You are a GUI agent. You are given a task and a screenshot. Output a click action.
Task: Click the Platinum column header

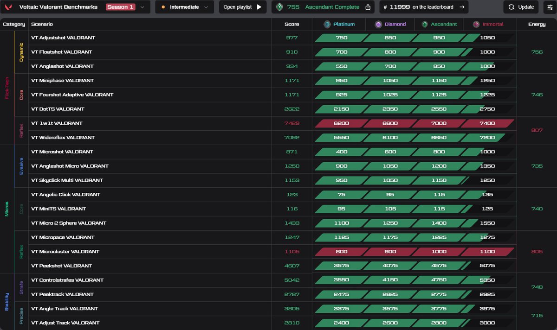[x=344, y=24]
